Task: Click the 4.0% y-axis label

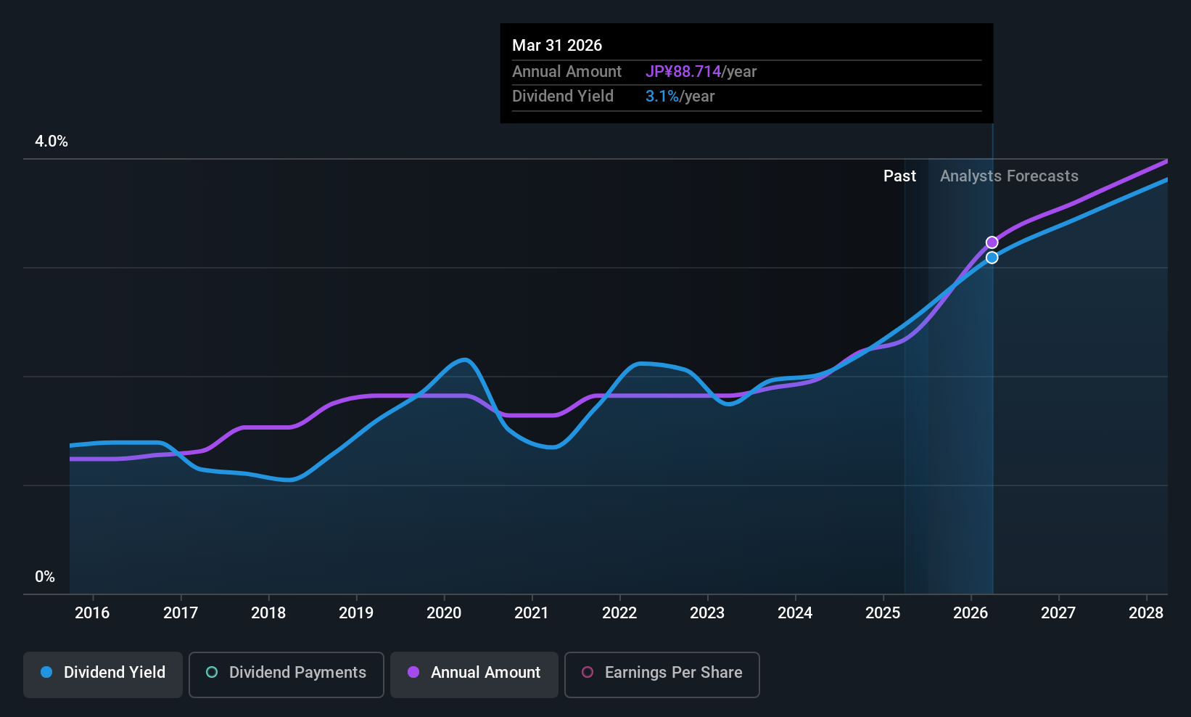Action: click(51, 142)
